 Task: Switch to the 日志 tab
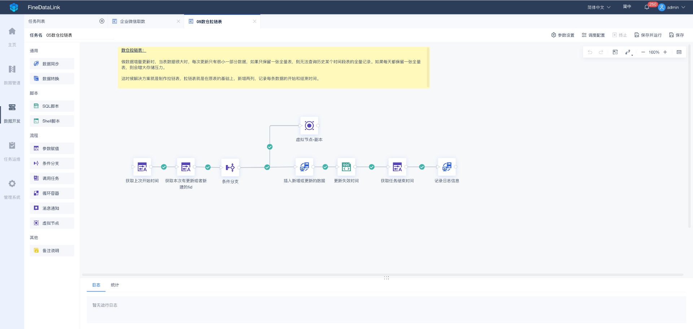pos(96,285)
